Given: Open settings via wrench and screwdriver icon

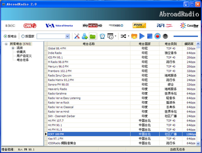Looking at the screenshot, I should 76,36.
